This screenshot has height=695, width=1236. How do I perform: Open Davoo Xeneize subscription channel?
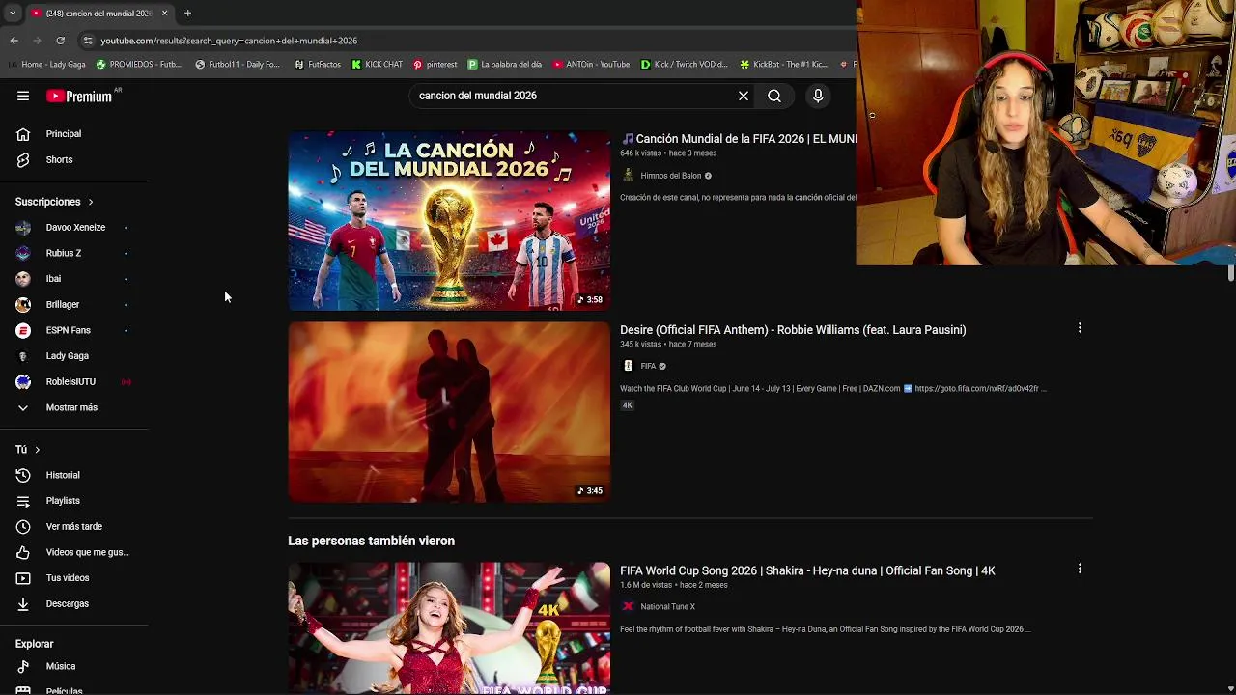[74, 227]
